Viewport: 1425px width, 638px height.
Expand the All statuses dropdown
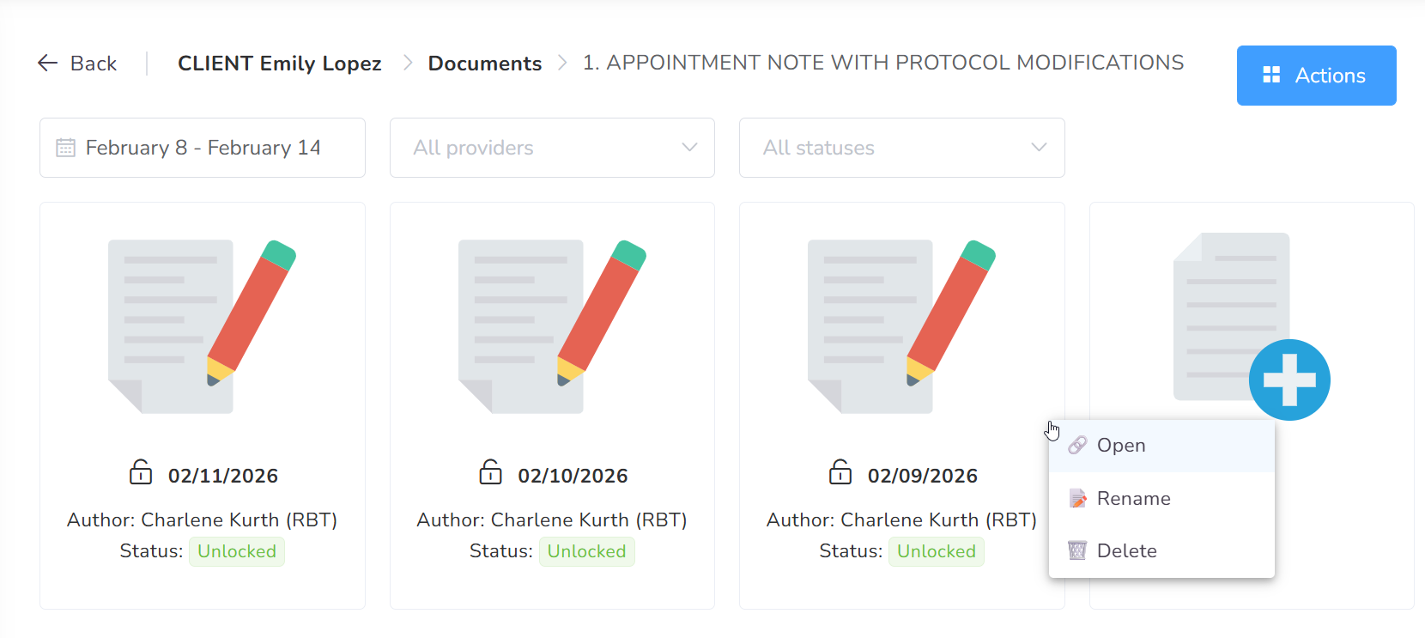tap(901, 148)
